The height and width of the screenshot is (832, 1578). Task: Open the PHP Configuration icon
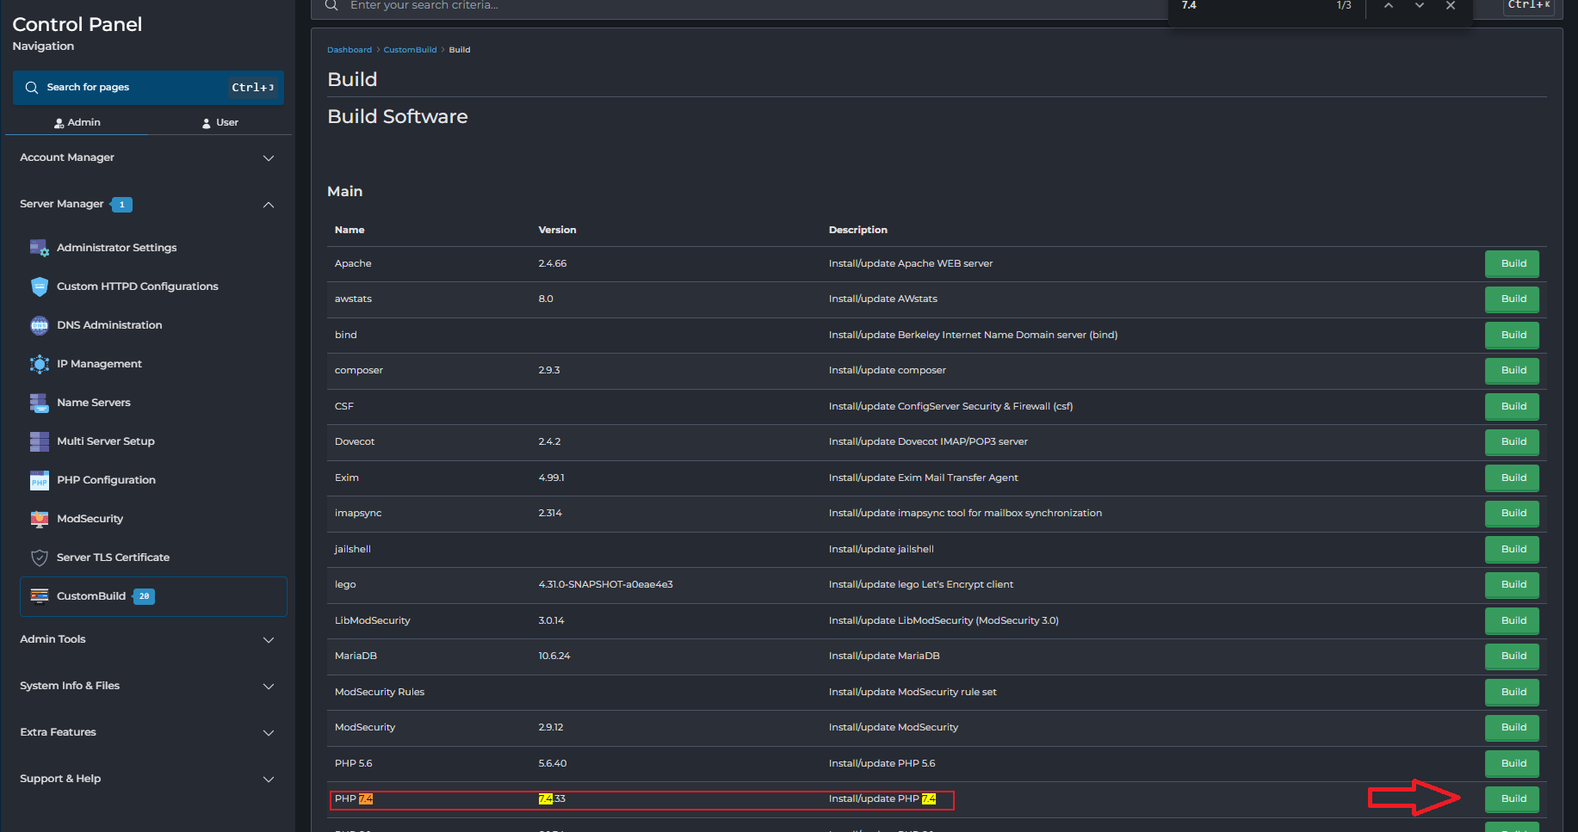coord(40,480)
